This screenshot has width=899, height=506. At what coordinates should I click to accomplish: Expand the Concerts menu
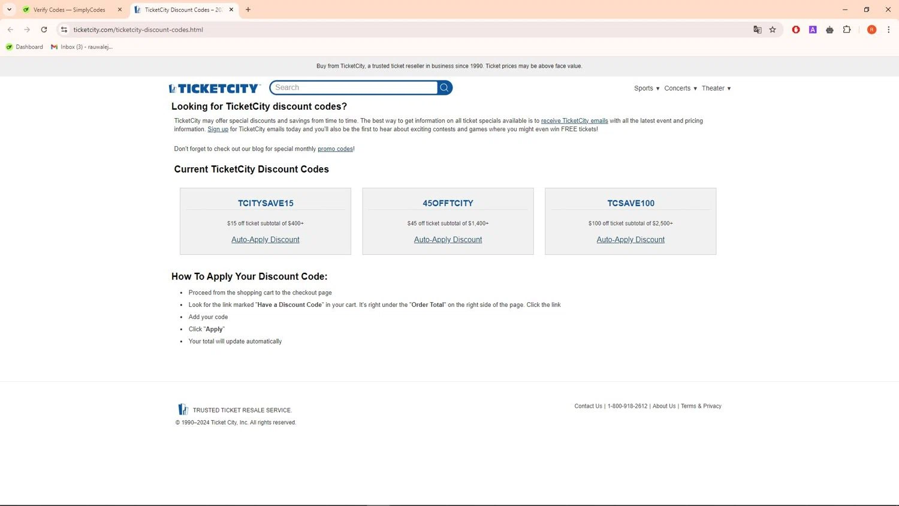680,88
